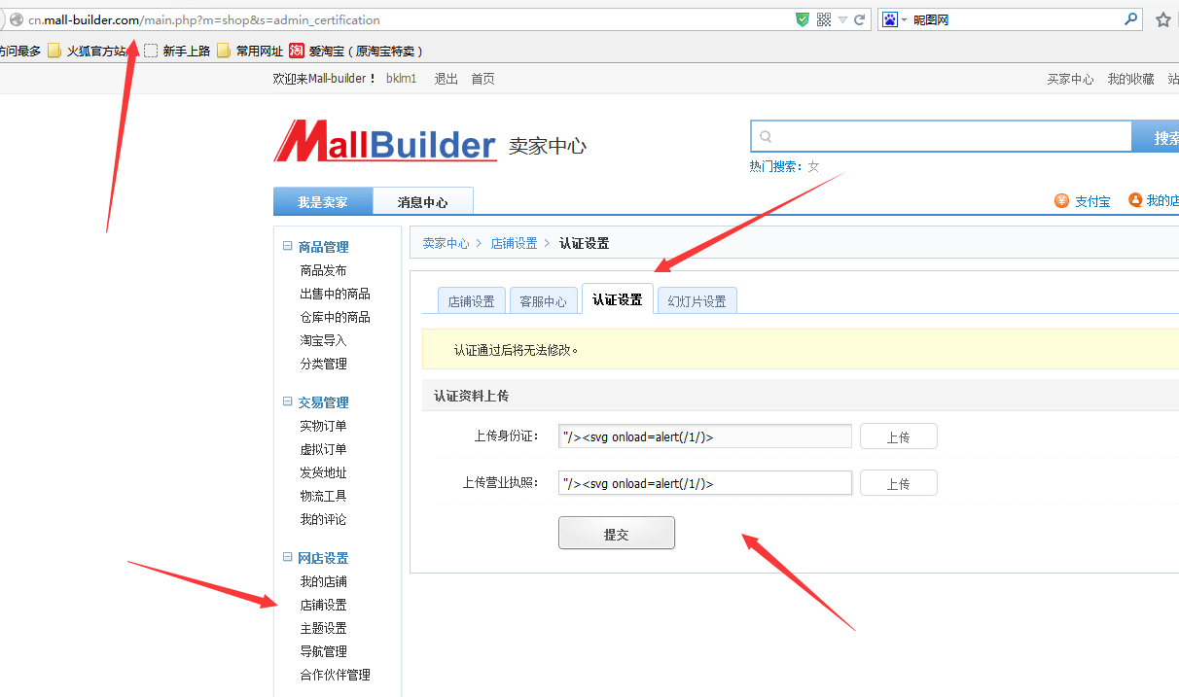Bookmark this page with star icon
This screenshot has height=697, width=1179.
coord(1163,19)
